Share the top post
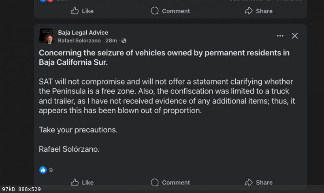 click(258, 11)
